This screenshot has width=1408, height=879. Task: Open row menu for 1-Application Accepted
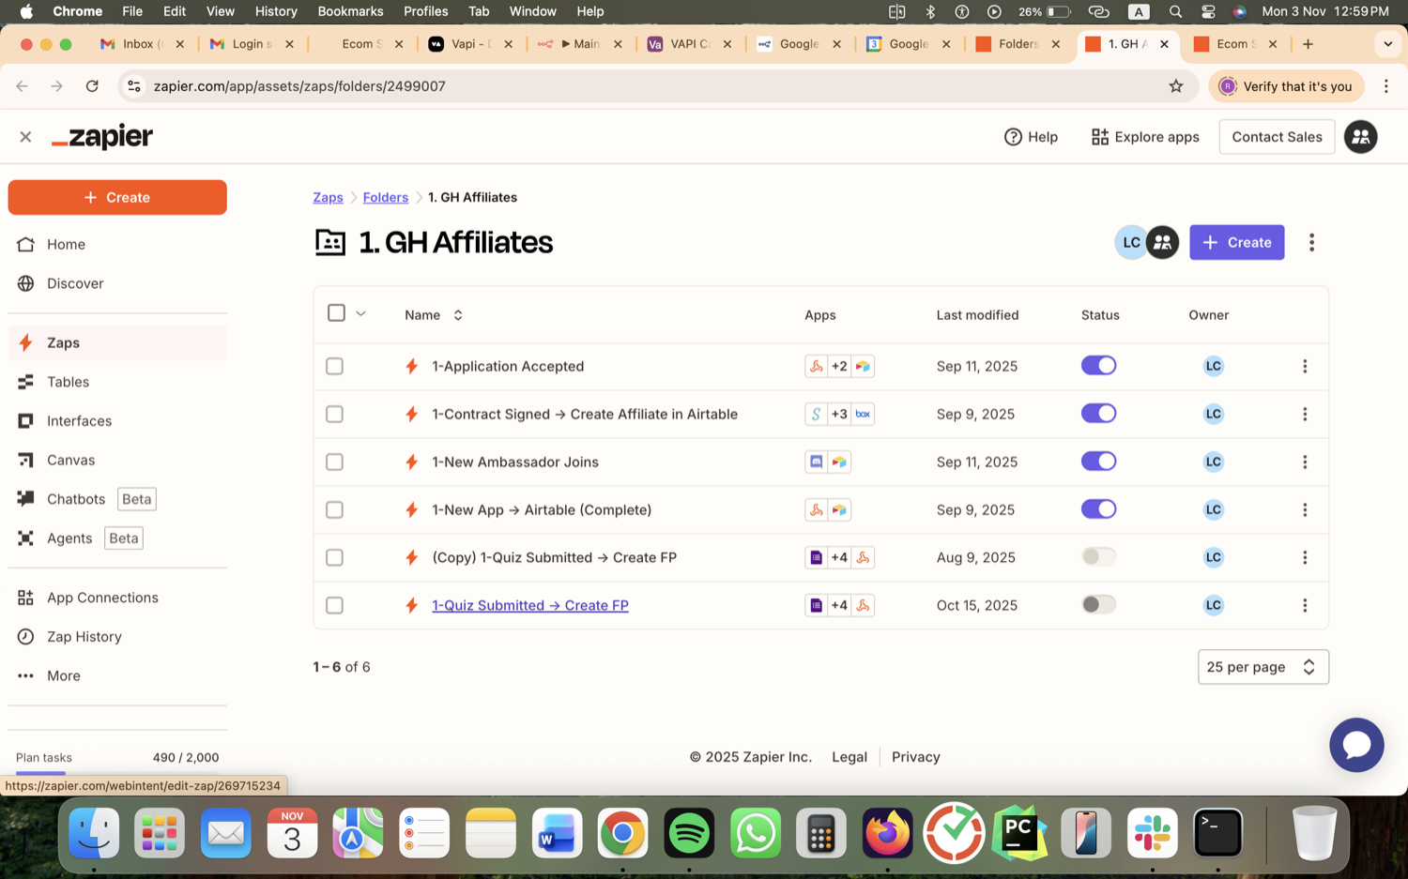click(1305, 366)
